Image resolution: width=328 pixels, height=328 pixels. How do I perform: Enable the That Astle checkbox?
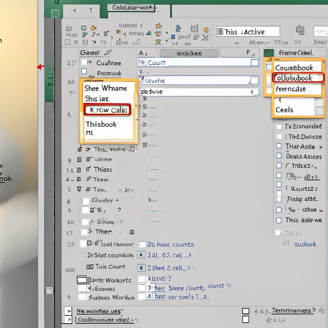tap(279, 146)
